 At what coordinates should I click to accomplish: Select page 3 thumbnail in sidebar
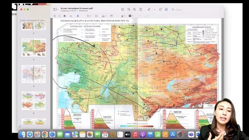pos(34,47)
